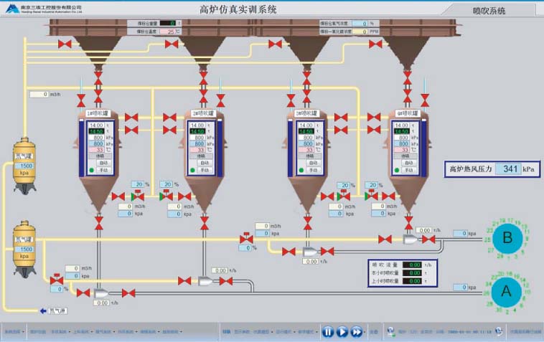This screenshot has width=544, height=342.
Task: Click the 高炉热风压力 value field showing 341
Action: 508,169
